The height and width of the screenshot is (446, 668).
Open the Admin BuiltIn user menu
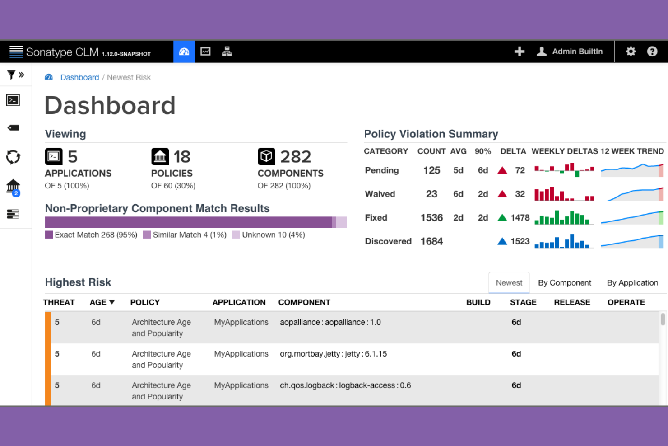tap(570, 52)
